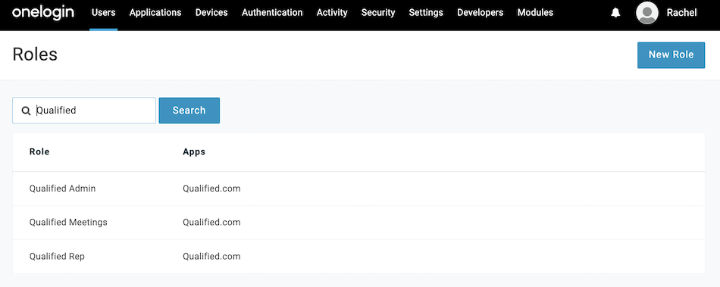Open Rachel's profile avatar
720x287 pixels.
[x=647, y=13]
